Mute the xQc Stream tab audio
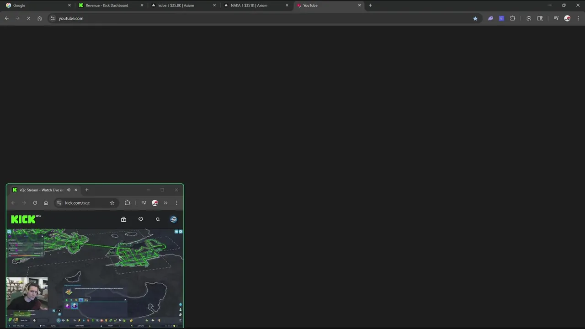The image size is (585, 329). coord(69,190)
